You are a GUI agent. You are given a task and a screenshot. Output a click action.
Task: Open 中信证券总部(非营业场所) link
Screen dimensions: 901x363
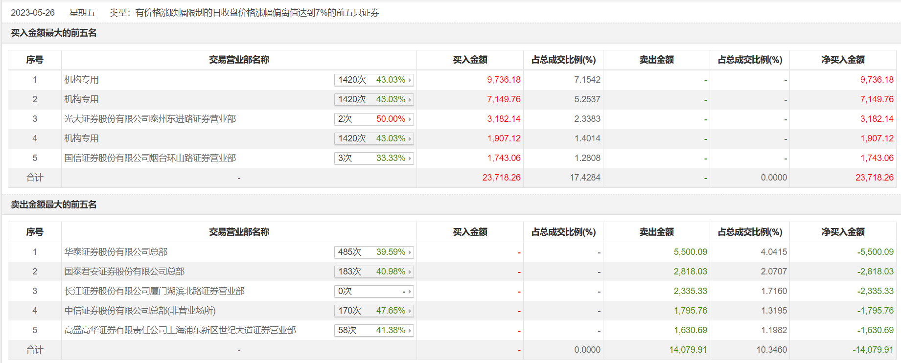[140, 311]
